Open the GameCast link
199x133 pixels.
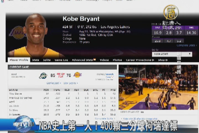53,83
